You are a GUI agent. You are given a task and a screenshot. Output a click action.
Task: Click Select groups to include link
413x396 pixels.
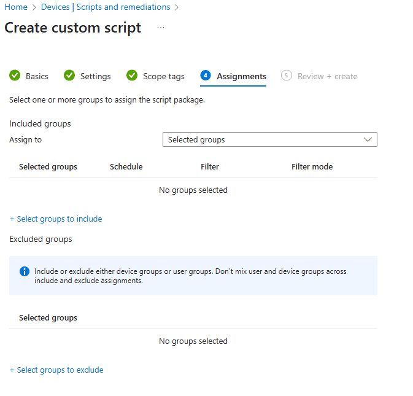tap(56, 219)
